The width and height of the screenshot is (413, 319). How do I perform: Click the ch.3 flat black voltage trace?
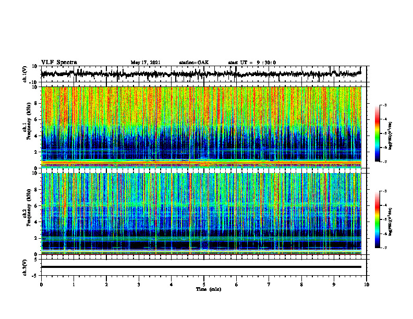click(x=201, y=267)
